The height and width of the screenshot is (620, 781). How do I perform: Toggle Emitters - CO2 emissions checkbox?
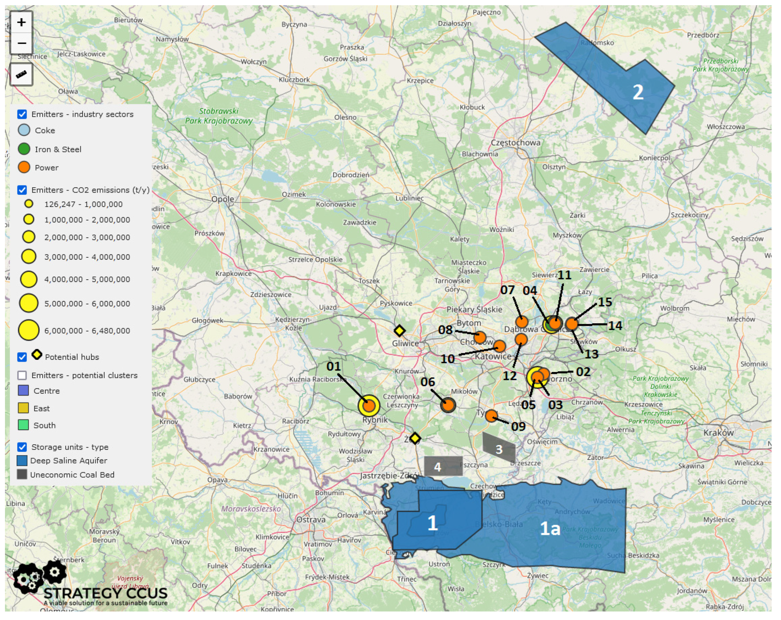point(22,190)
